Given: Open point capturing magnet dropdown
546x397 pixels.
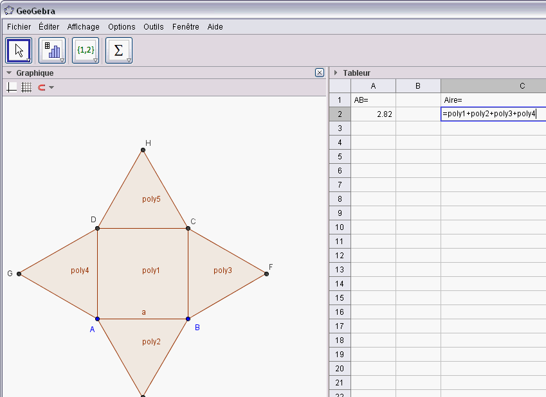Looking at the screenshot, I should [45, 87].
